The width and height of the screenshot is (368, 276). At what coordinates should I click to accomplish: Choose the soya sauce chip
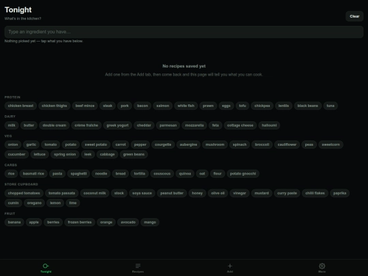pos(142,193)
